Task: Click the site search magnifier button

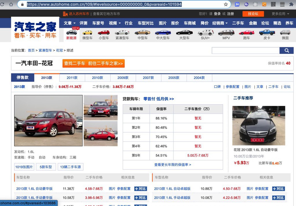Action: pos(286,50)
